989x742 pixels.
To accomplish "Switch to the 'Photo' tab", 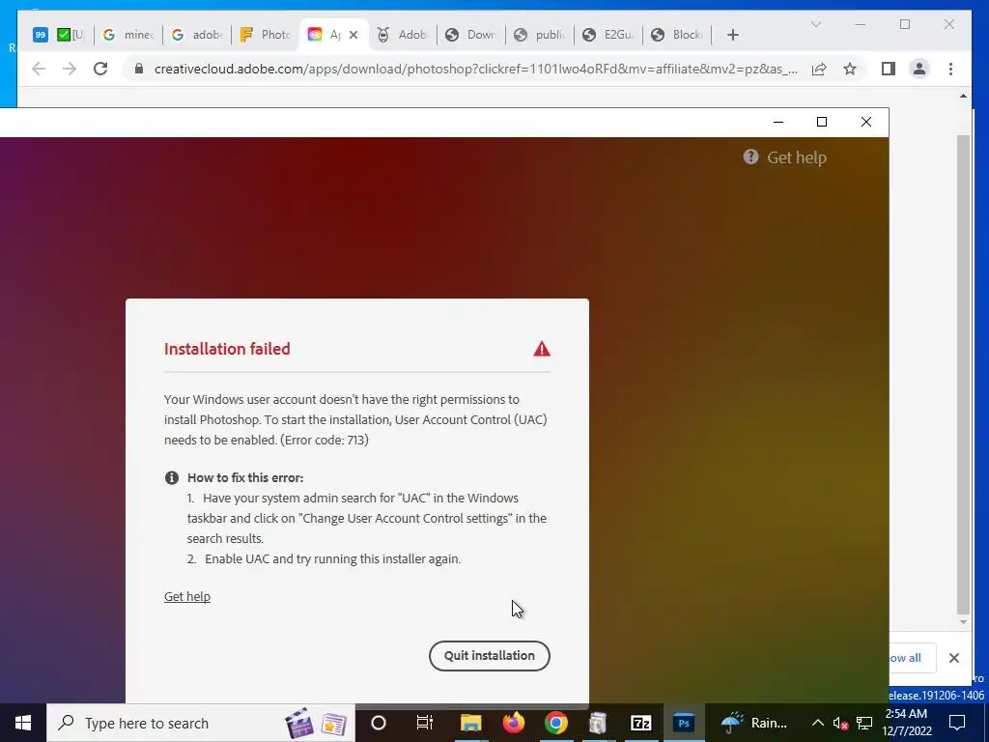I will click(267, 35).
